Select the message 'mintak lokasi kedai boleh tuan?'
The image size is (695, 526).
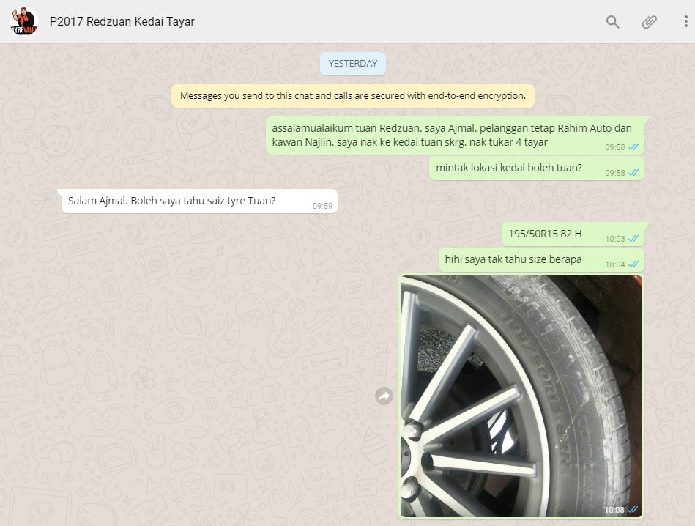pos(536,168)
